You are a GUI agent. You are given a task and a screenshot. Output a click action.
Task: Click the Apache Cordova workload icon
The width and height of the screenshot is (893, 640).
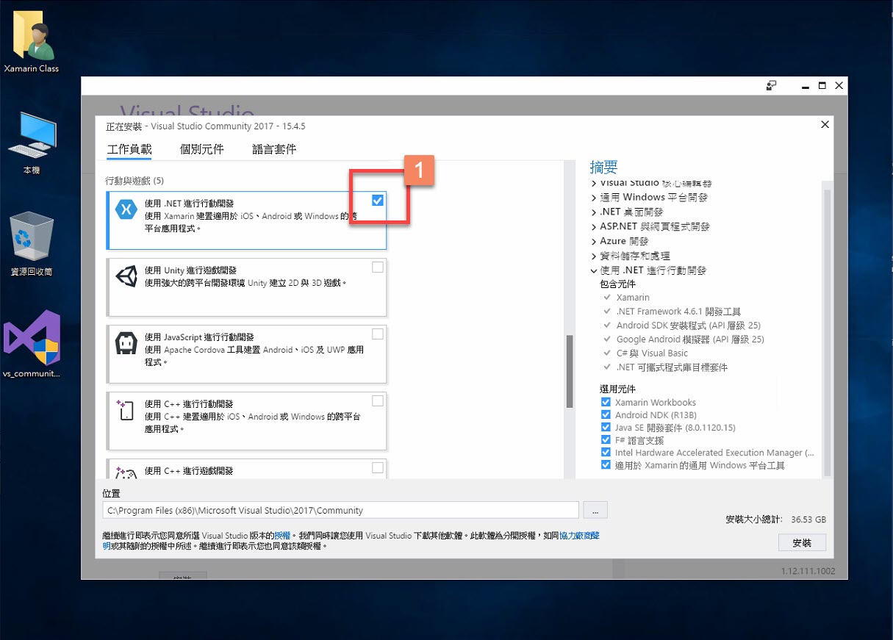126,343
